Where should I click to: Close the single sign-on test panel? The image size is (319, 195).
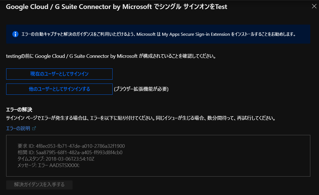(x=314, y=6)
